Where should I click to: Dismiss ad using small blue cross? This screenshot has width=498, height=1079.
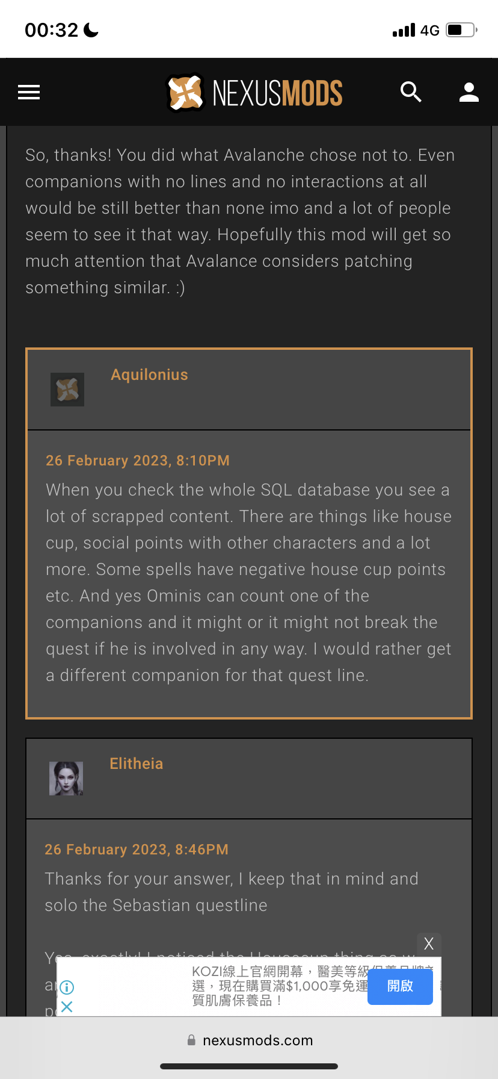[x=67, y=1006]
